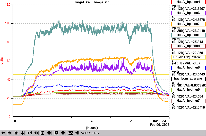Click the Target_Cell_Temps.stp graph title
This screenshot has height=136, width=206.
(x=92, y=2)
